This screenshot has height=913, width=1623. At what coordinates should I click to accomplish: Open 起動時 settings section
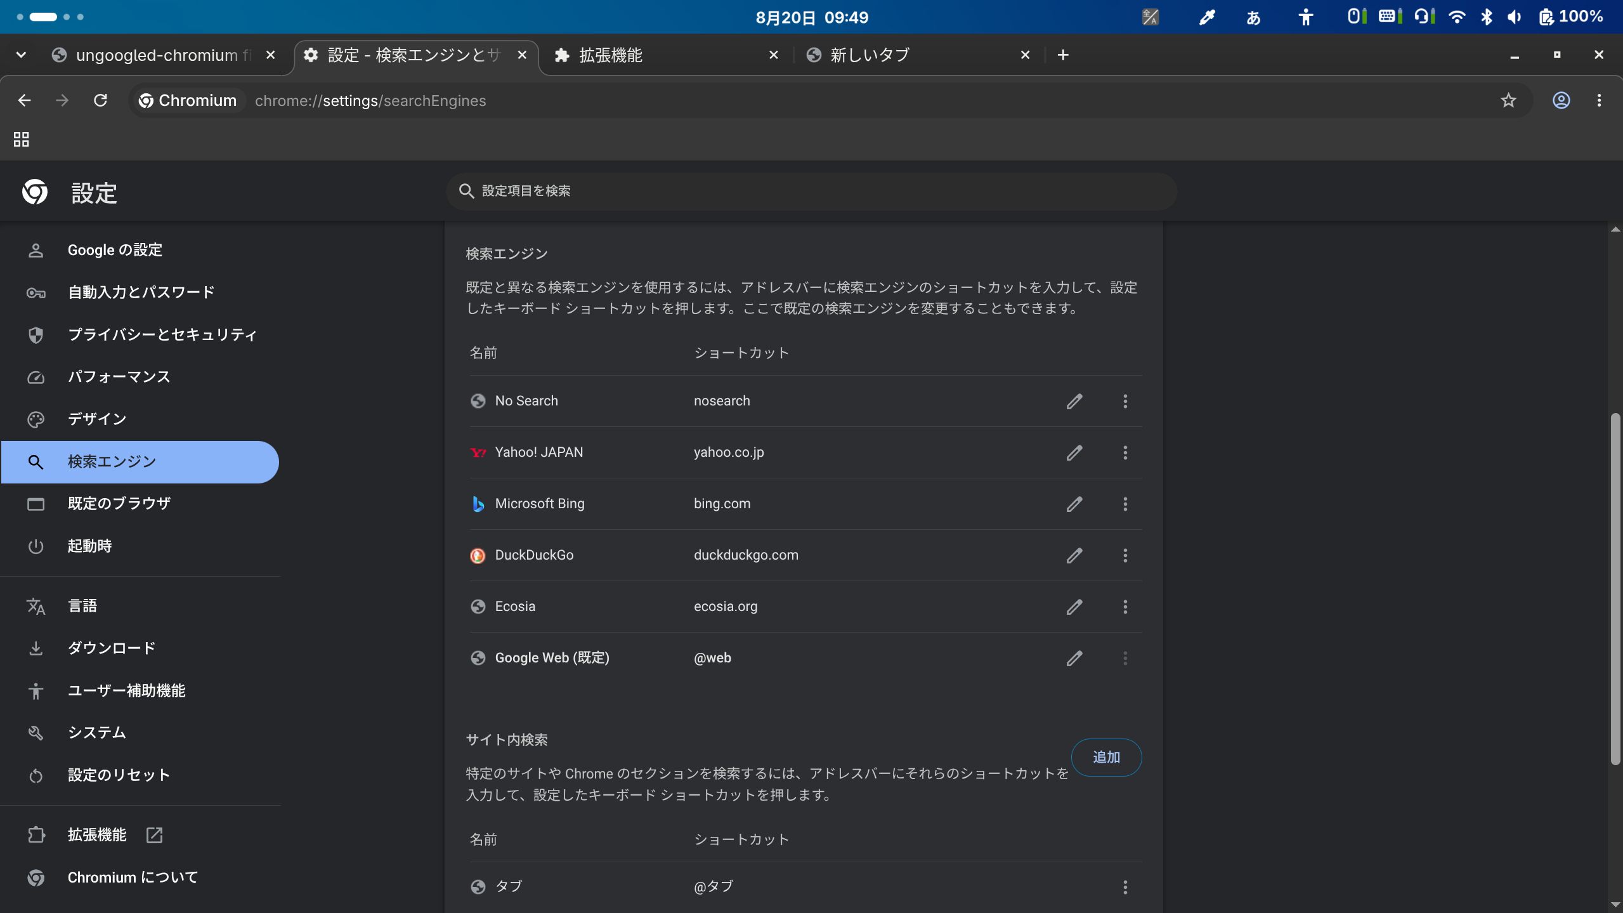point(140,546)
